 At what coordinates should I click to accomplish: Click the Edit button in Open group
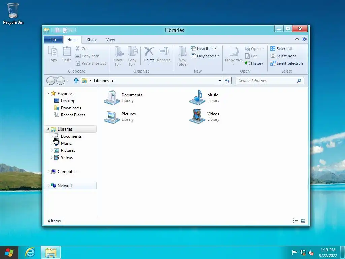tap(251, 56)
